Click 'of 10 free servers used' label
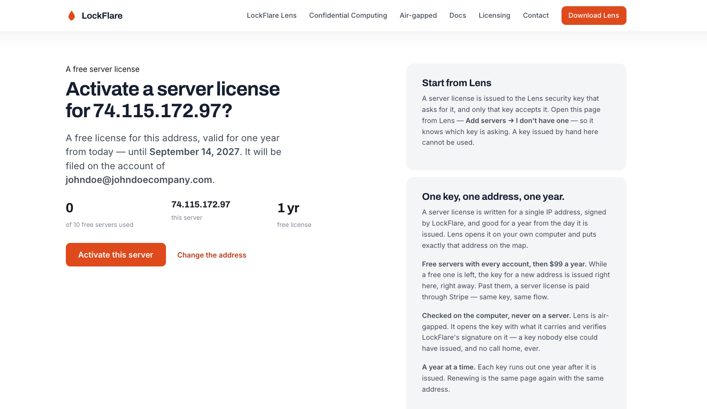Image resolution: width=707 pixels, height=409 pixels. coord(100,225)
